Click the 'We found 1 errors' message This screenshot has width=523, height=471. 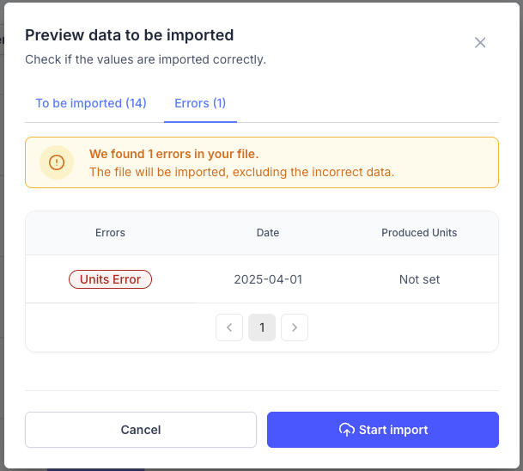point(173,155)
